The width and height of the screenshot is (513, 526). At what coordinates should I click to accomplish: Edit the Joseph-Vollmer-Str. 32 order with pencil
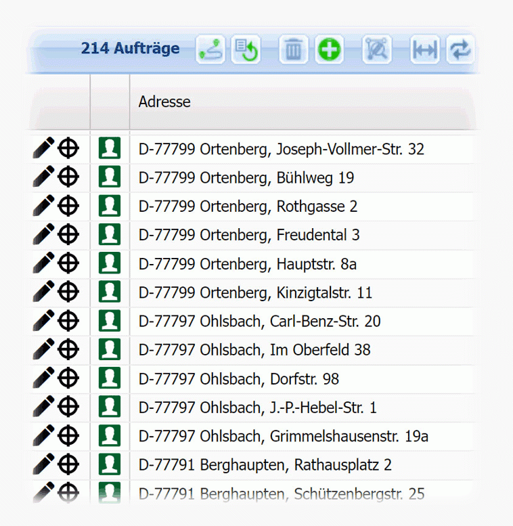[x=43, y=148]
